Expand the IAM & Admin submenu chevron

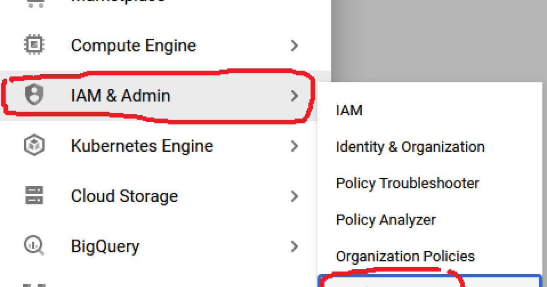[x=294, y=96]
